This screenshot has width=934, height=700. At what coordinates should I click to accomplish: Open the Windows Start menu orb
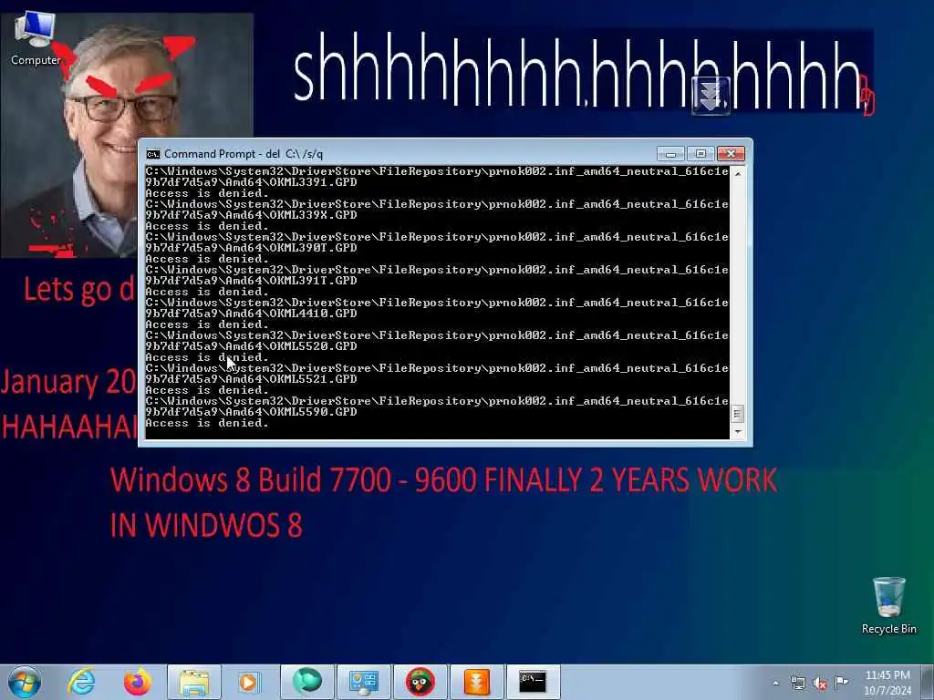point(25,682)
